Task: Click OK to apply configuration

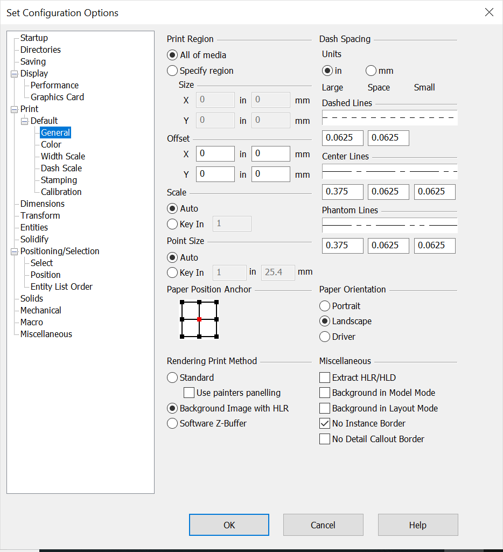Action: click(229, 525)
